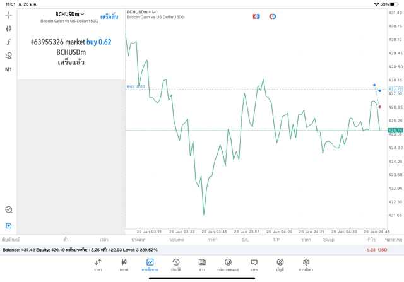Image resolution: width=404 pixels, height=282 pixels.
Task: Open chart type candlestick icon in sidebar
Action: click(x=8, y=28)
